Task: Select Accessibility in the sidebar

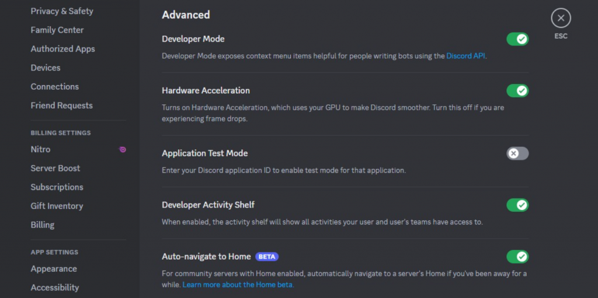Action: 55,288
